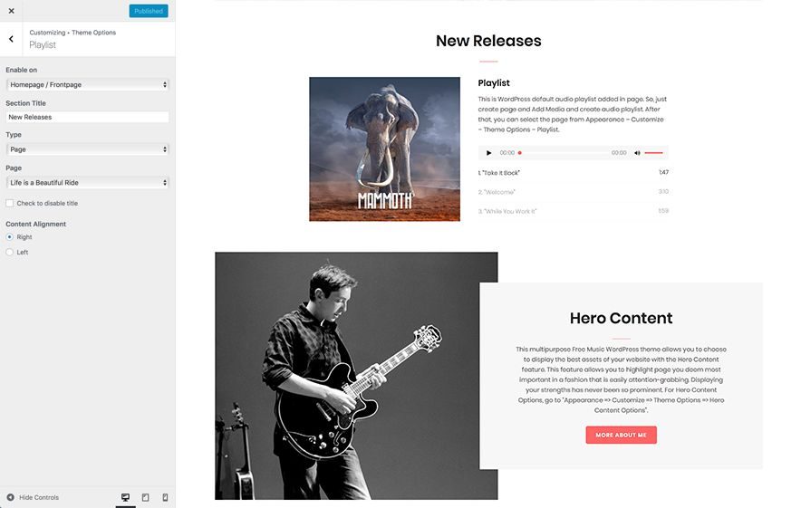The width and height of the screenshot is (801, 508).
Task: Click the Published button
Action: tap(149, 11)
